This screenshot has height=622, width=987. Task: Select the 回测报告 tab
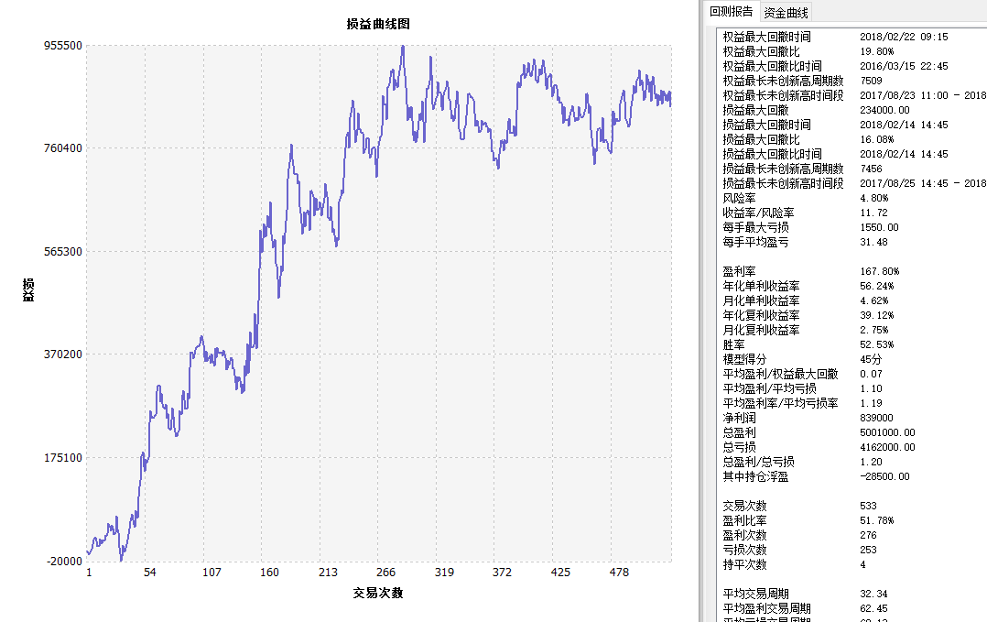point(732,12)
